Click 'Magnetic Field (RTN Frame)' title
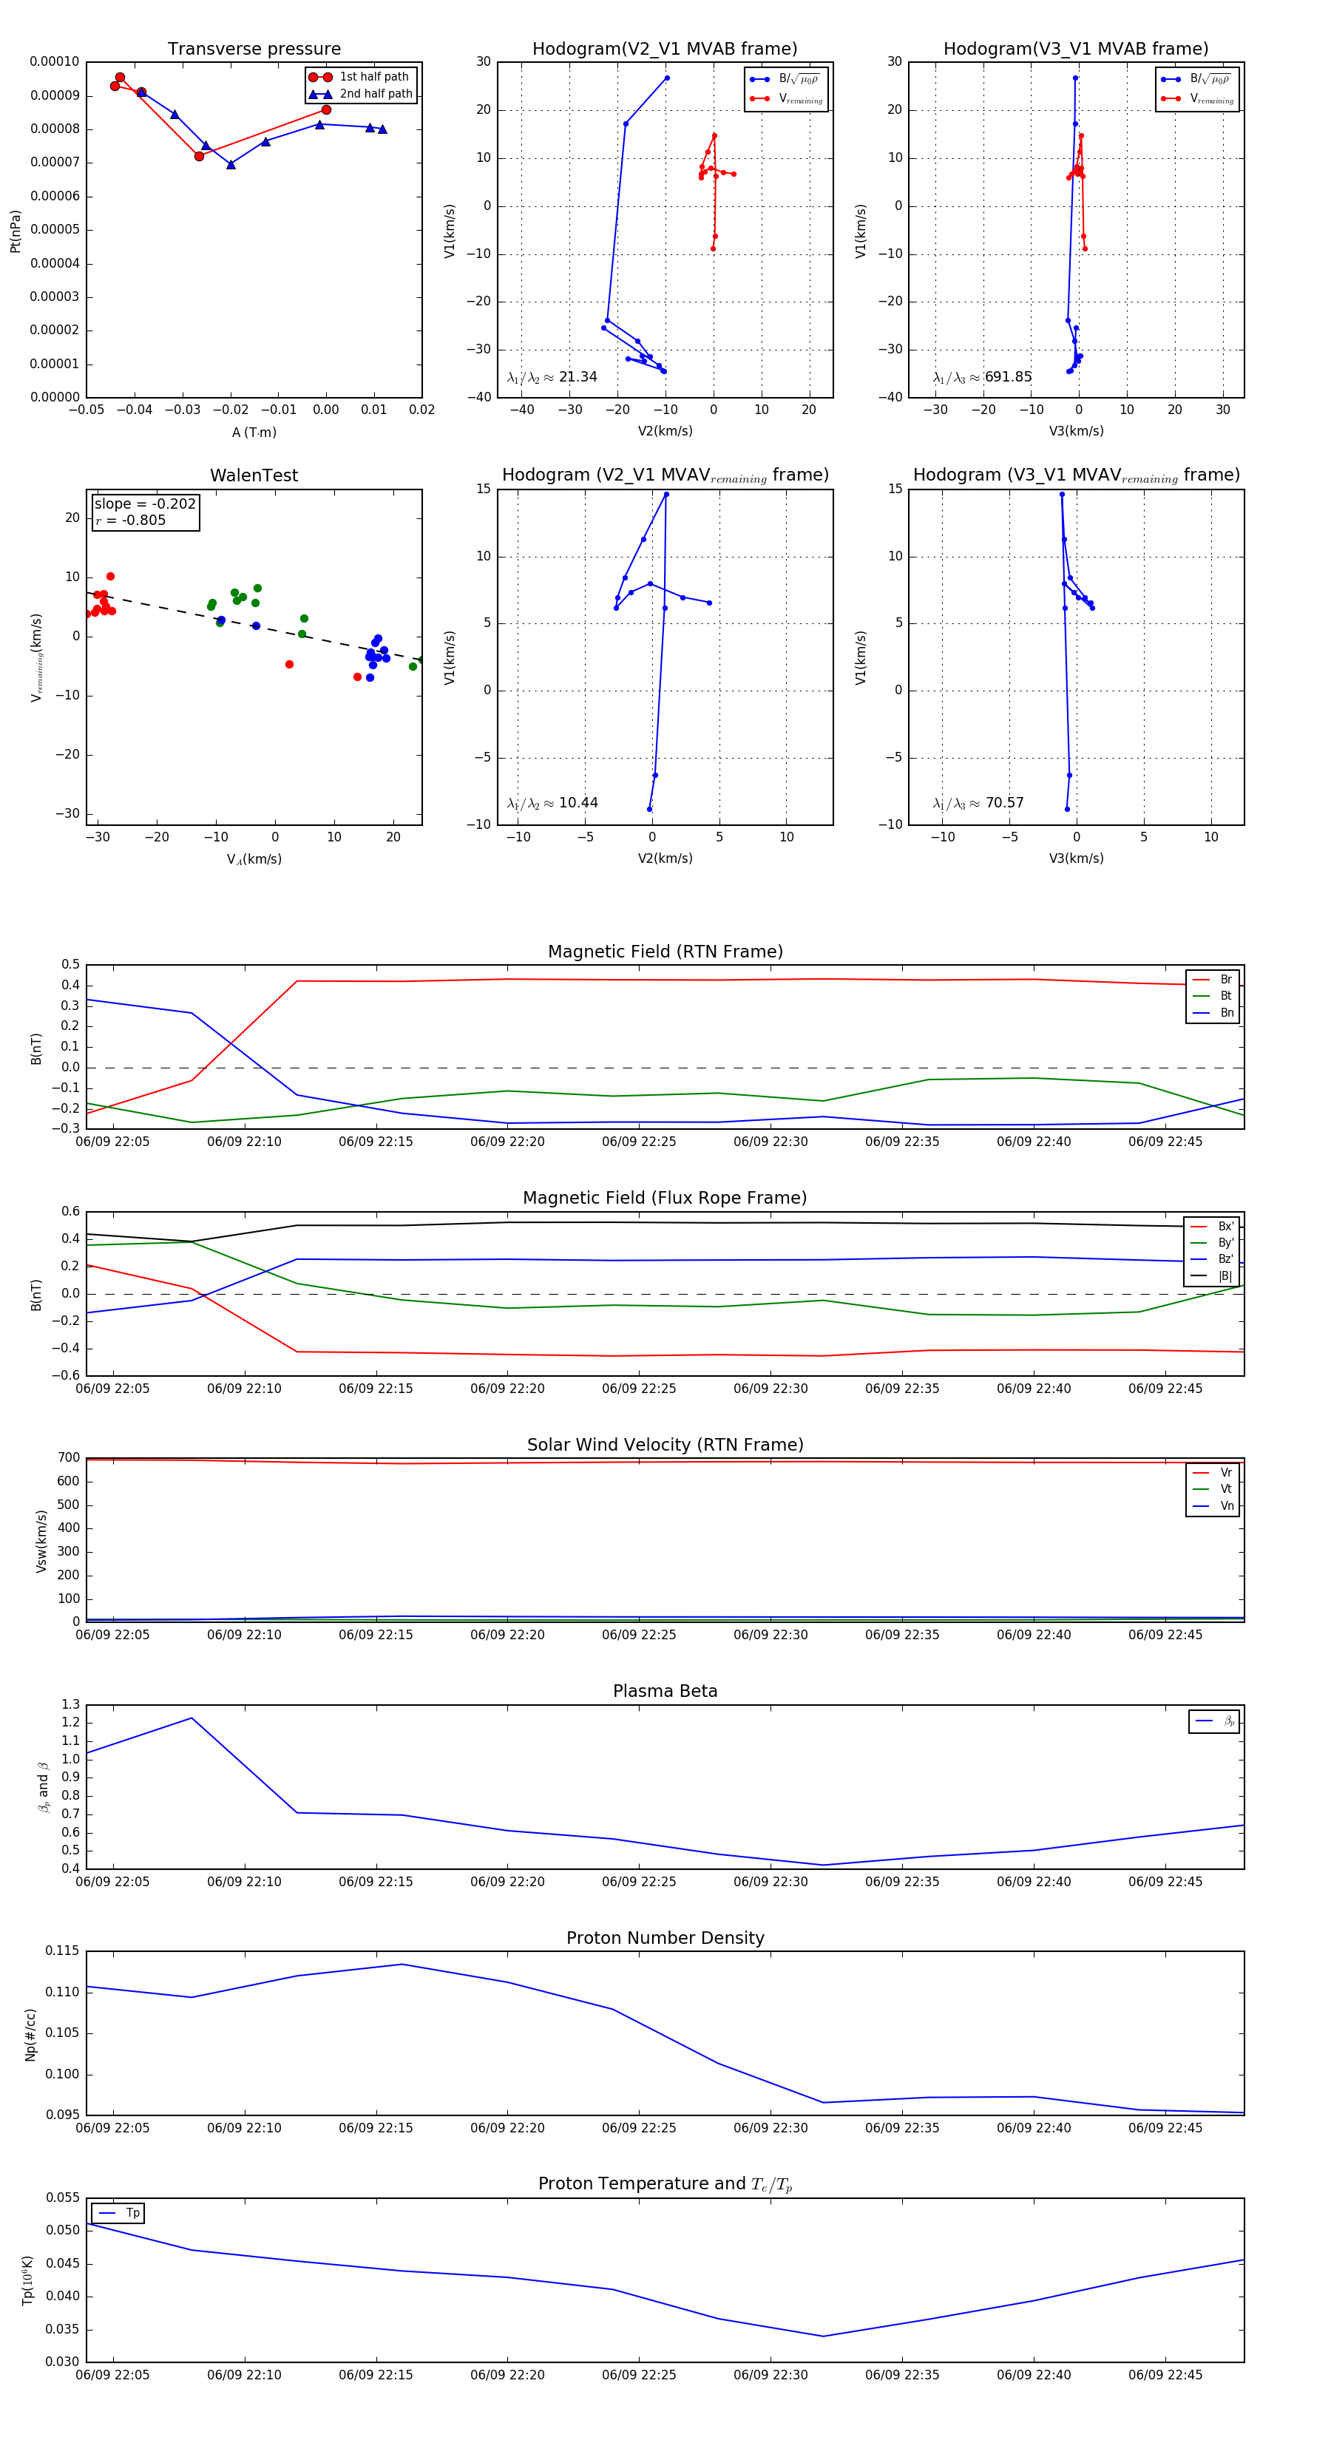Image resolution: width=1331 pixels, height=2440 pixels. click(665, 952)
